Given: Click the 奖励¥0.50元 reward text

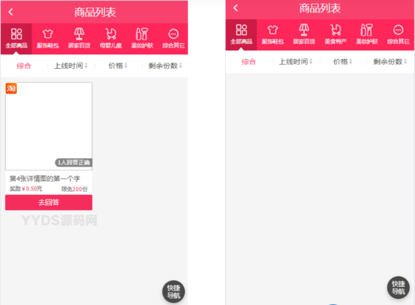Looking at the screenshot, I should tap(22, 189).
